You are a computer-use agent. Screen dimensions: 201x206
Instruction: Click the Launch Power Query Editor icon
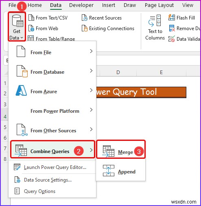[17, 167]
